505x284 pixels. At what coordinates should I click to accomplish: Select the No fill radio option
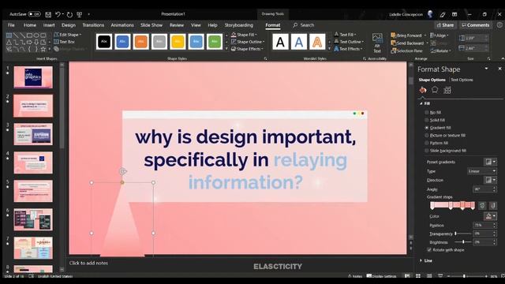coord(427,112)
